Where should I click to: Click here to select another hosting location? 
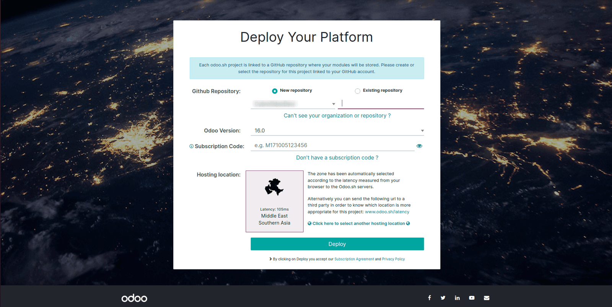(x=359, y=224)
